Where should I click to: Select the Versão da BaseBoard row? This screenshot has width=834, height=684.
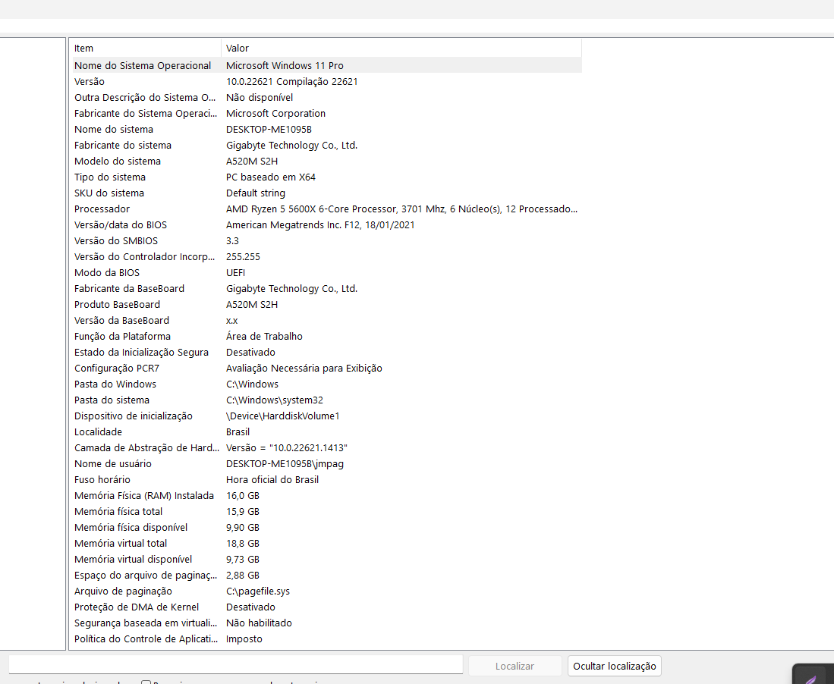[326, 321]
